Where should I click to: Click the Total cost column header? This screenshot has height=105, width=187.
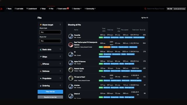coord(136,30)
